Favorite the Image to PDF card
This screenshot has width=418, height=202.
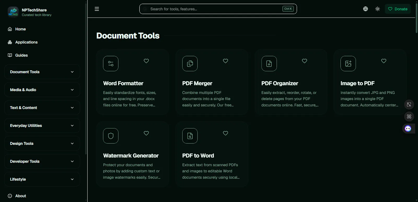pos(384,61)
